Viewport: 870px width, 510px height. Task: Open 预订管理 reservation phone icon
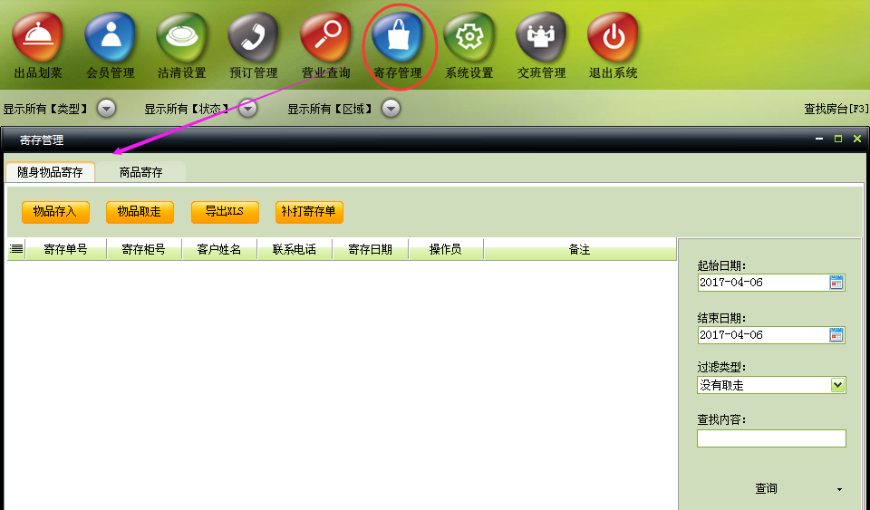(x=254, y=38)
